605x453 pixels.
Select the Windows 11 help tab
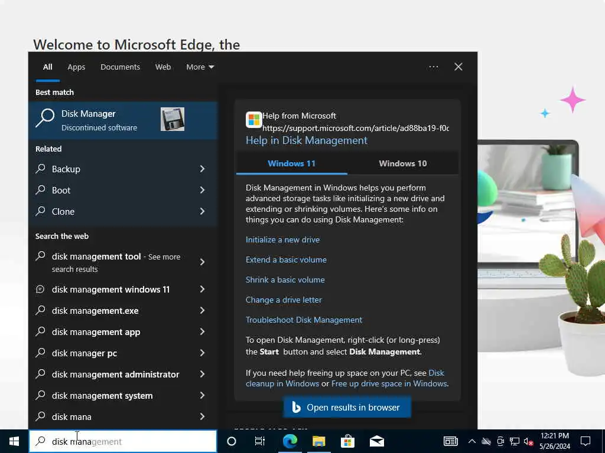(292, 163)
